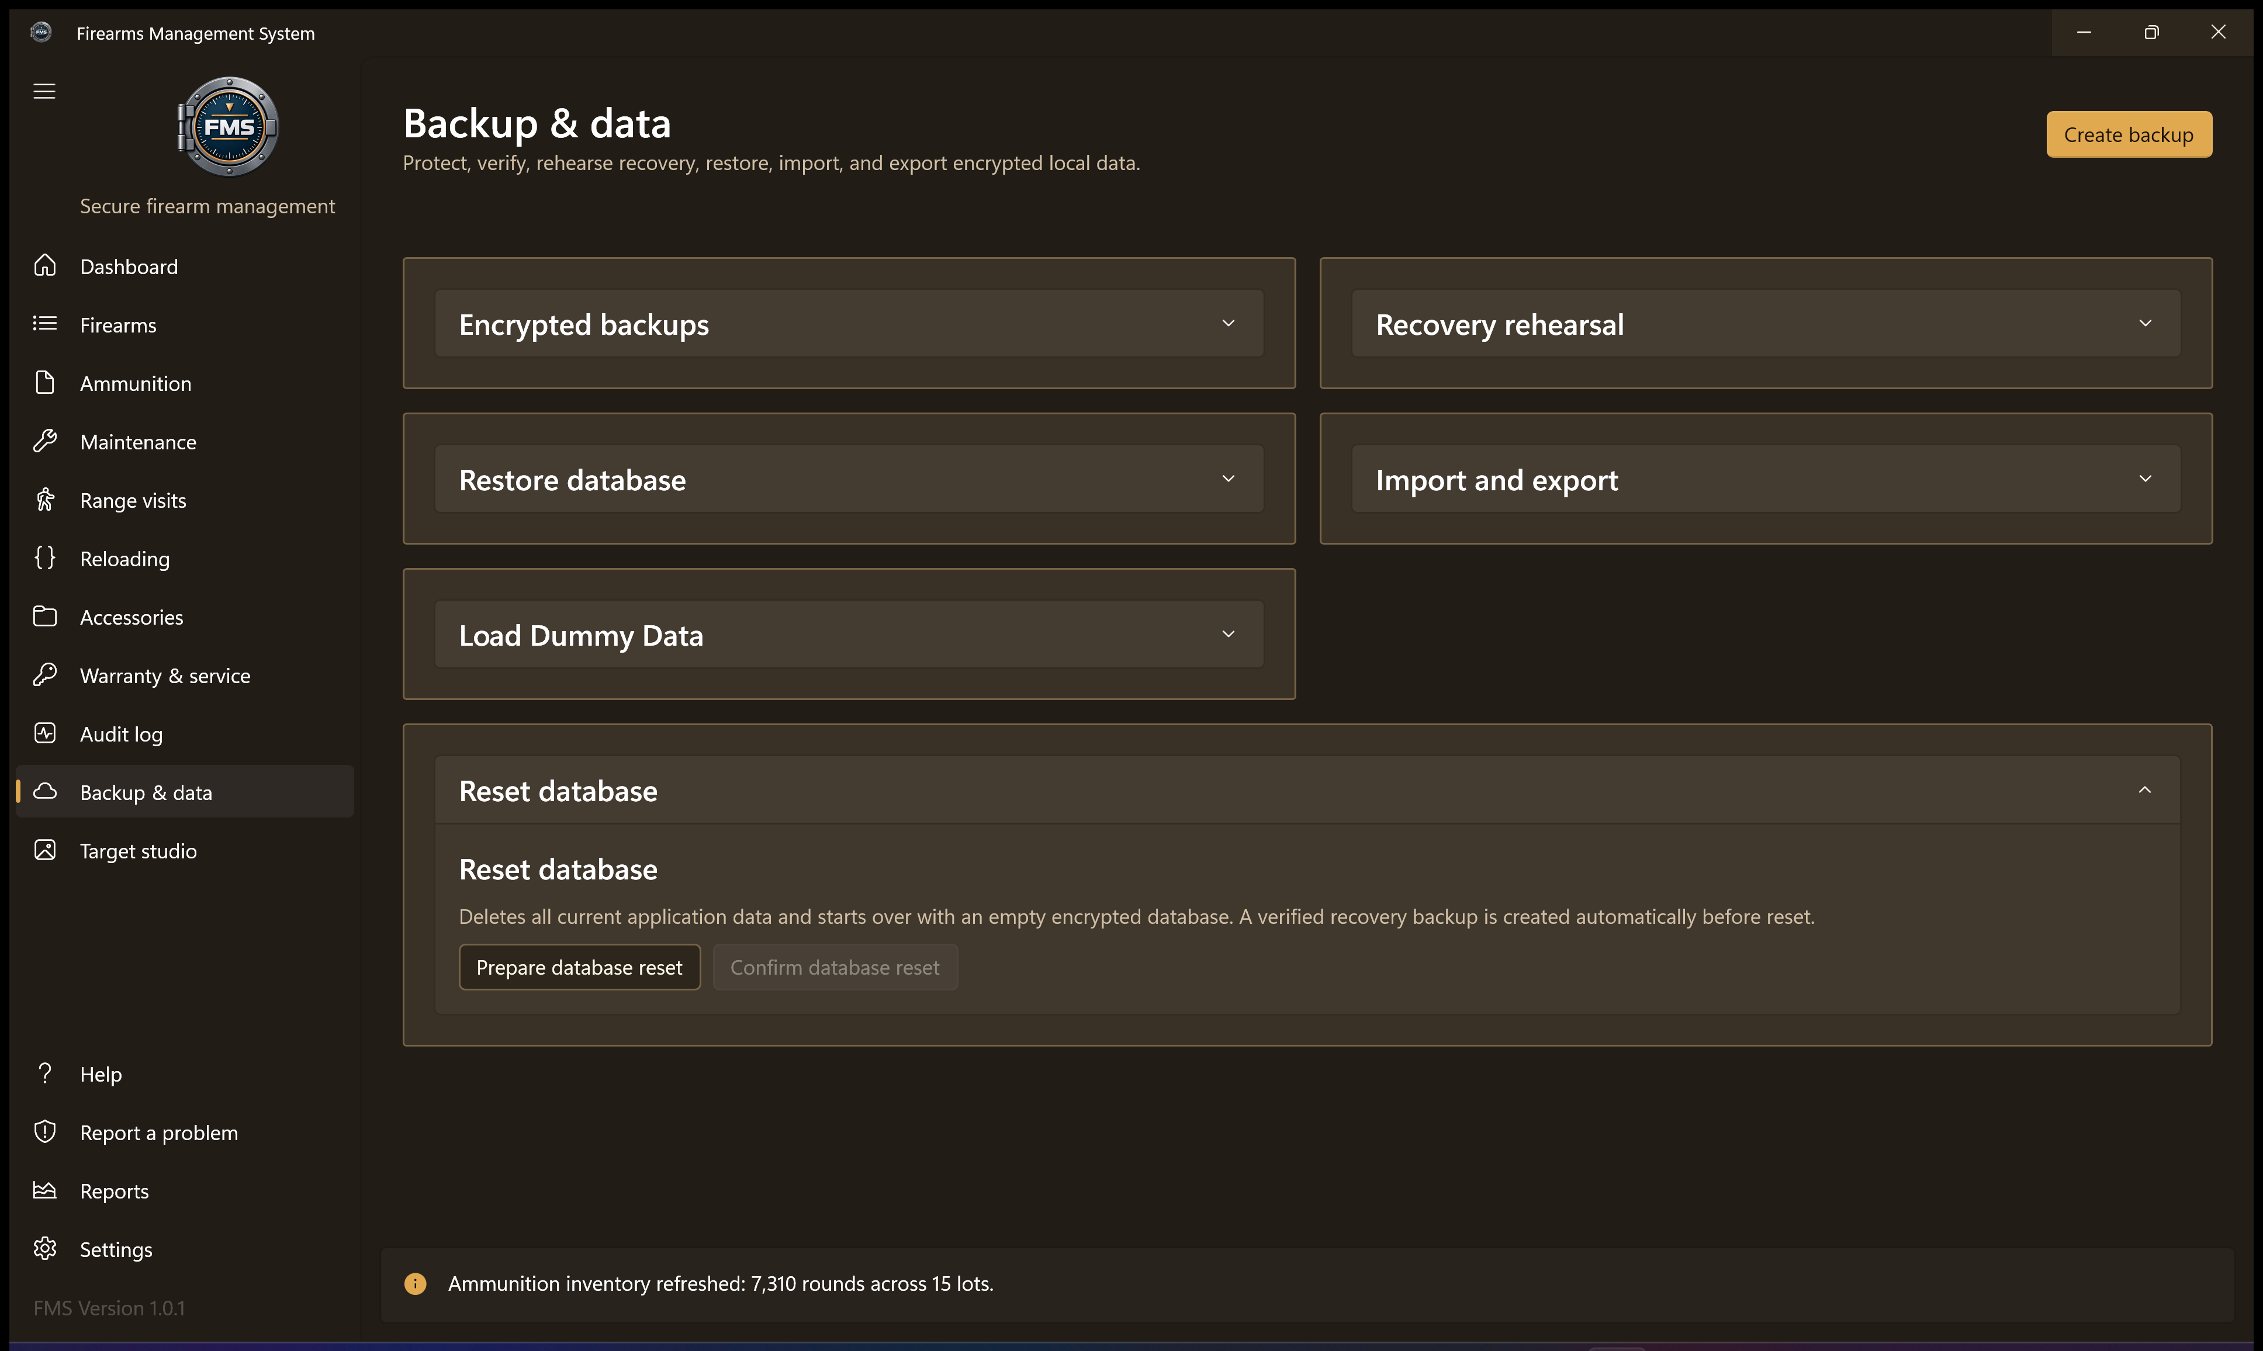The image size is (2263, 1351).
Task: Expand Load Dummy Data section
Action: 849,635
